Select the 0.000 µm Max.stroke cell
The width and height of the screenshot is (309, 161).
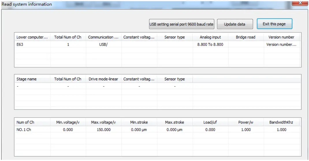pyautogui.click(x=175, y=129)
